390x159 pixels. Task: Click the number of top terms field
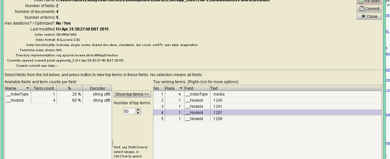pos(129,111)
